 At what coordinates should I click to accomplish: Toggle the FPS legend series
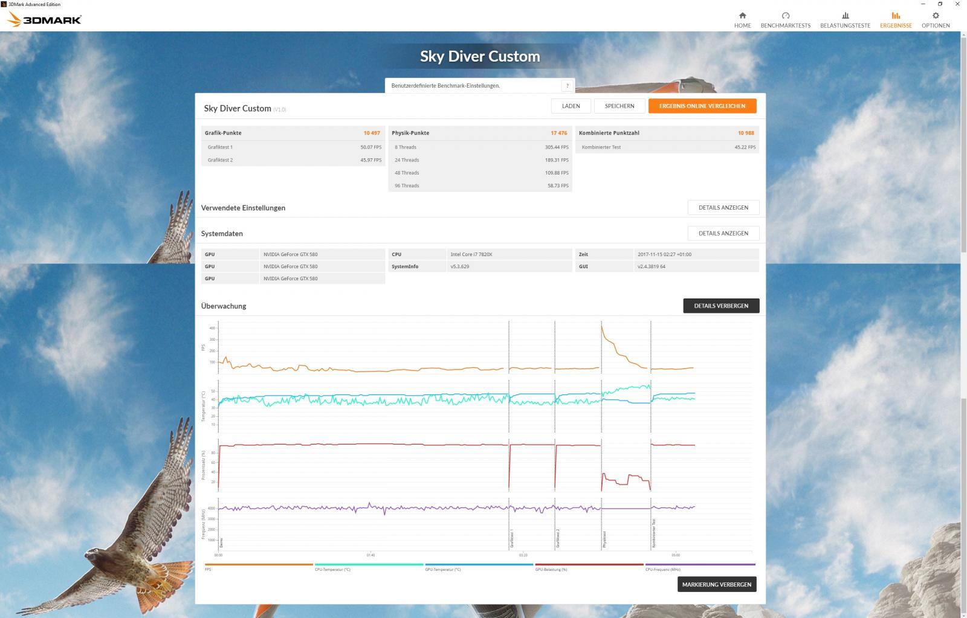[259, 567]
